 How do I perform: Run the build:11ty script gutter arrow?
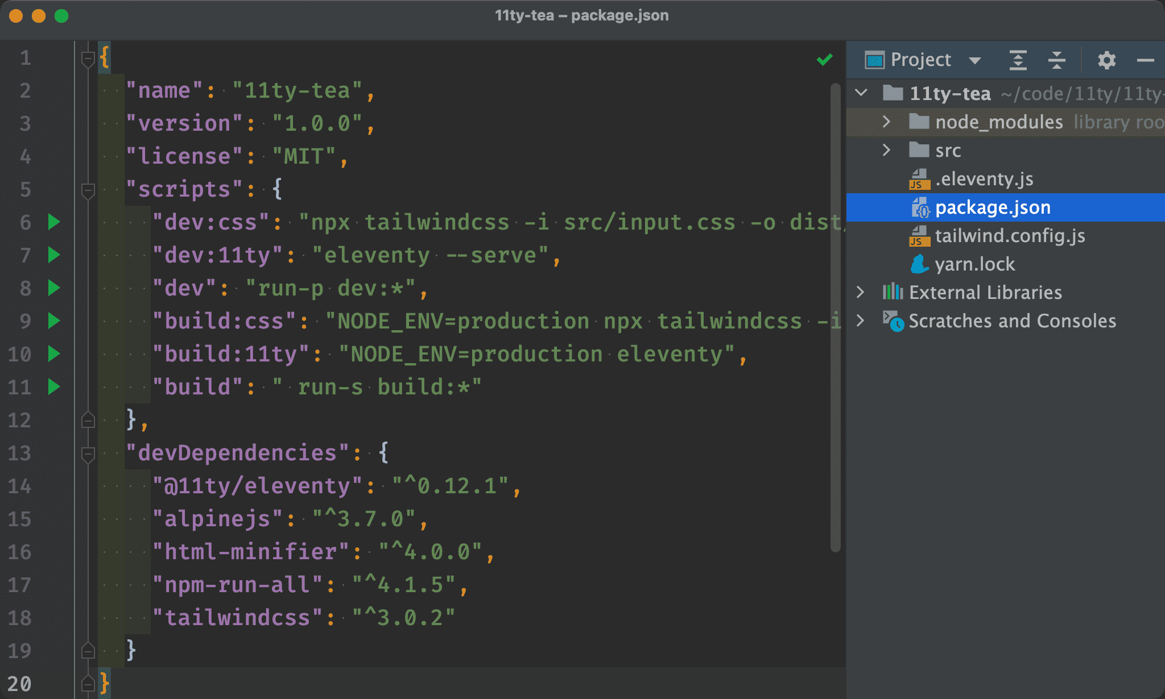tap(54, 353)
